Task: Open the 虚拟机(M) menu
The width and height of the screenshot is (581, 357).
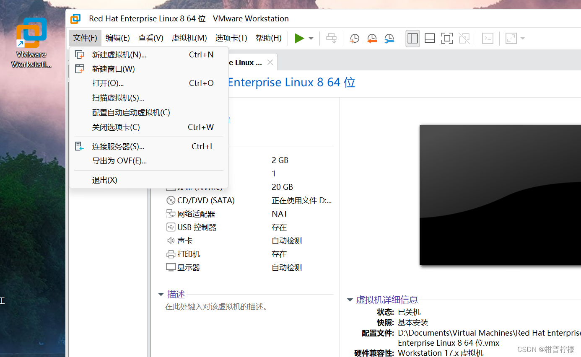Action: pos(189,38)
